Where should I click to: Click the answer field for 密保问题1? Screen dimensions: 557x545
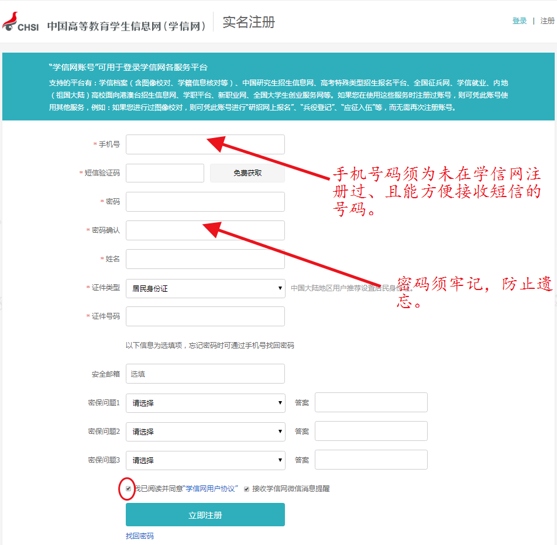click(371, 402)
